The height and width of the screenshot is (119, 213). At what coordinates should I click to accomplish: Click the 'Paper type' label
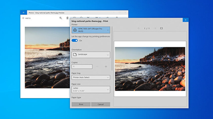[76, 98]
